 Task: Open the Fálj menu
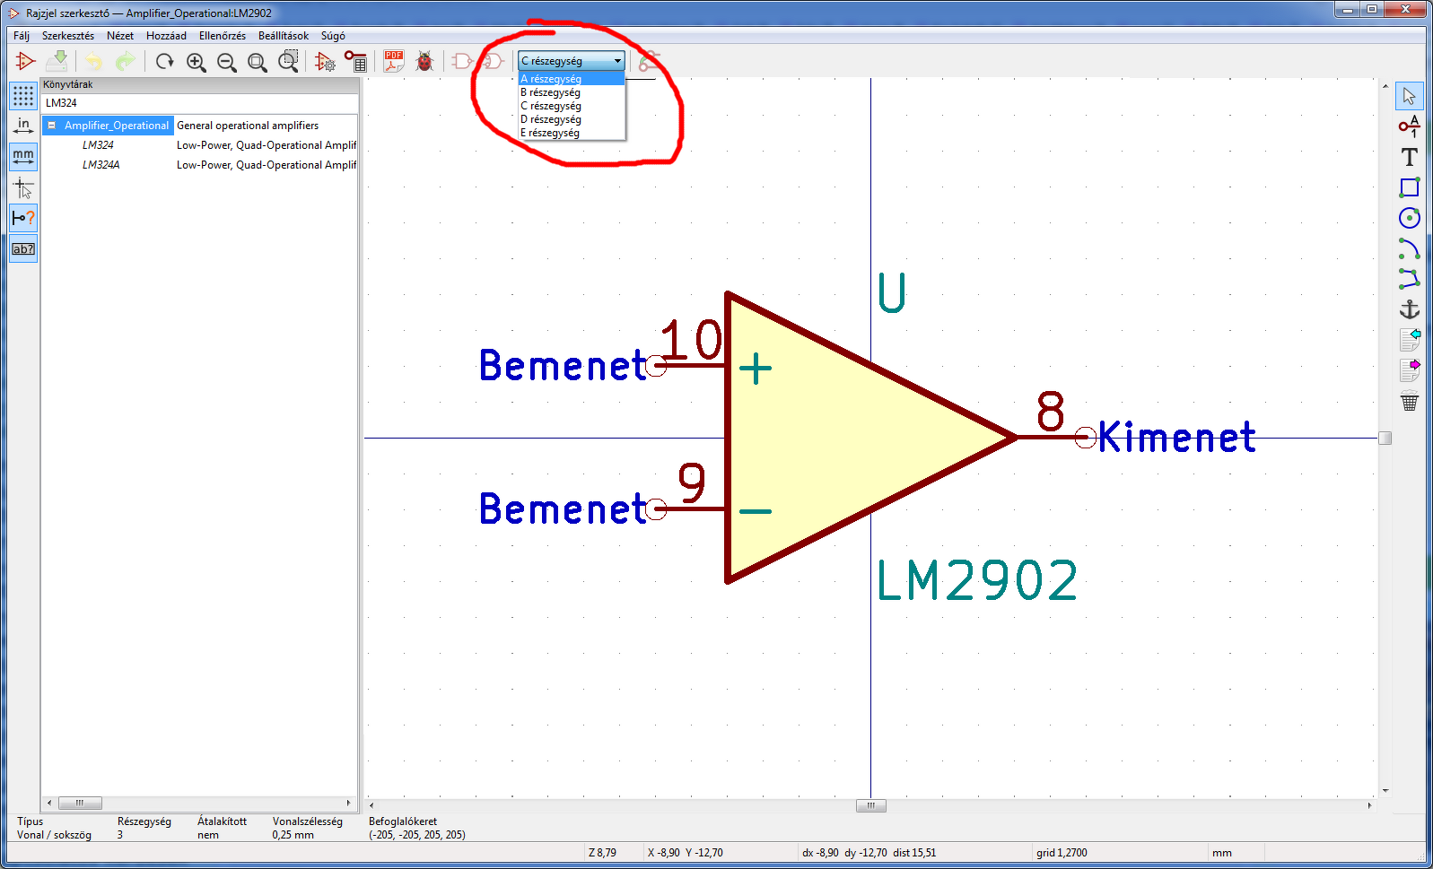(x=22, y=36)
